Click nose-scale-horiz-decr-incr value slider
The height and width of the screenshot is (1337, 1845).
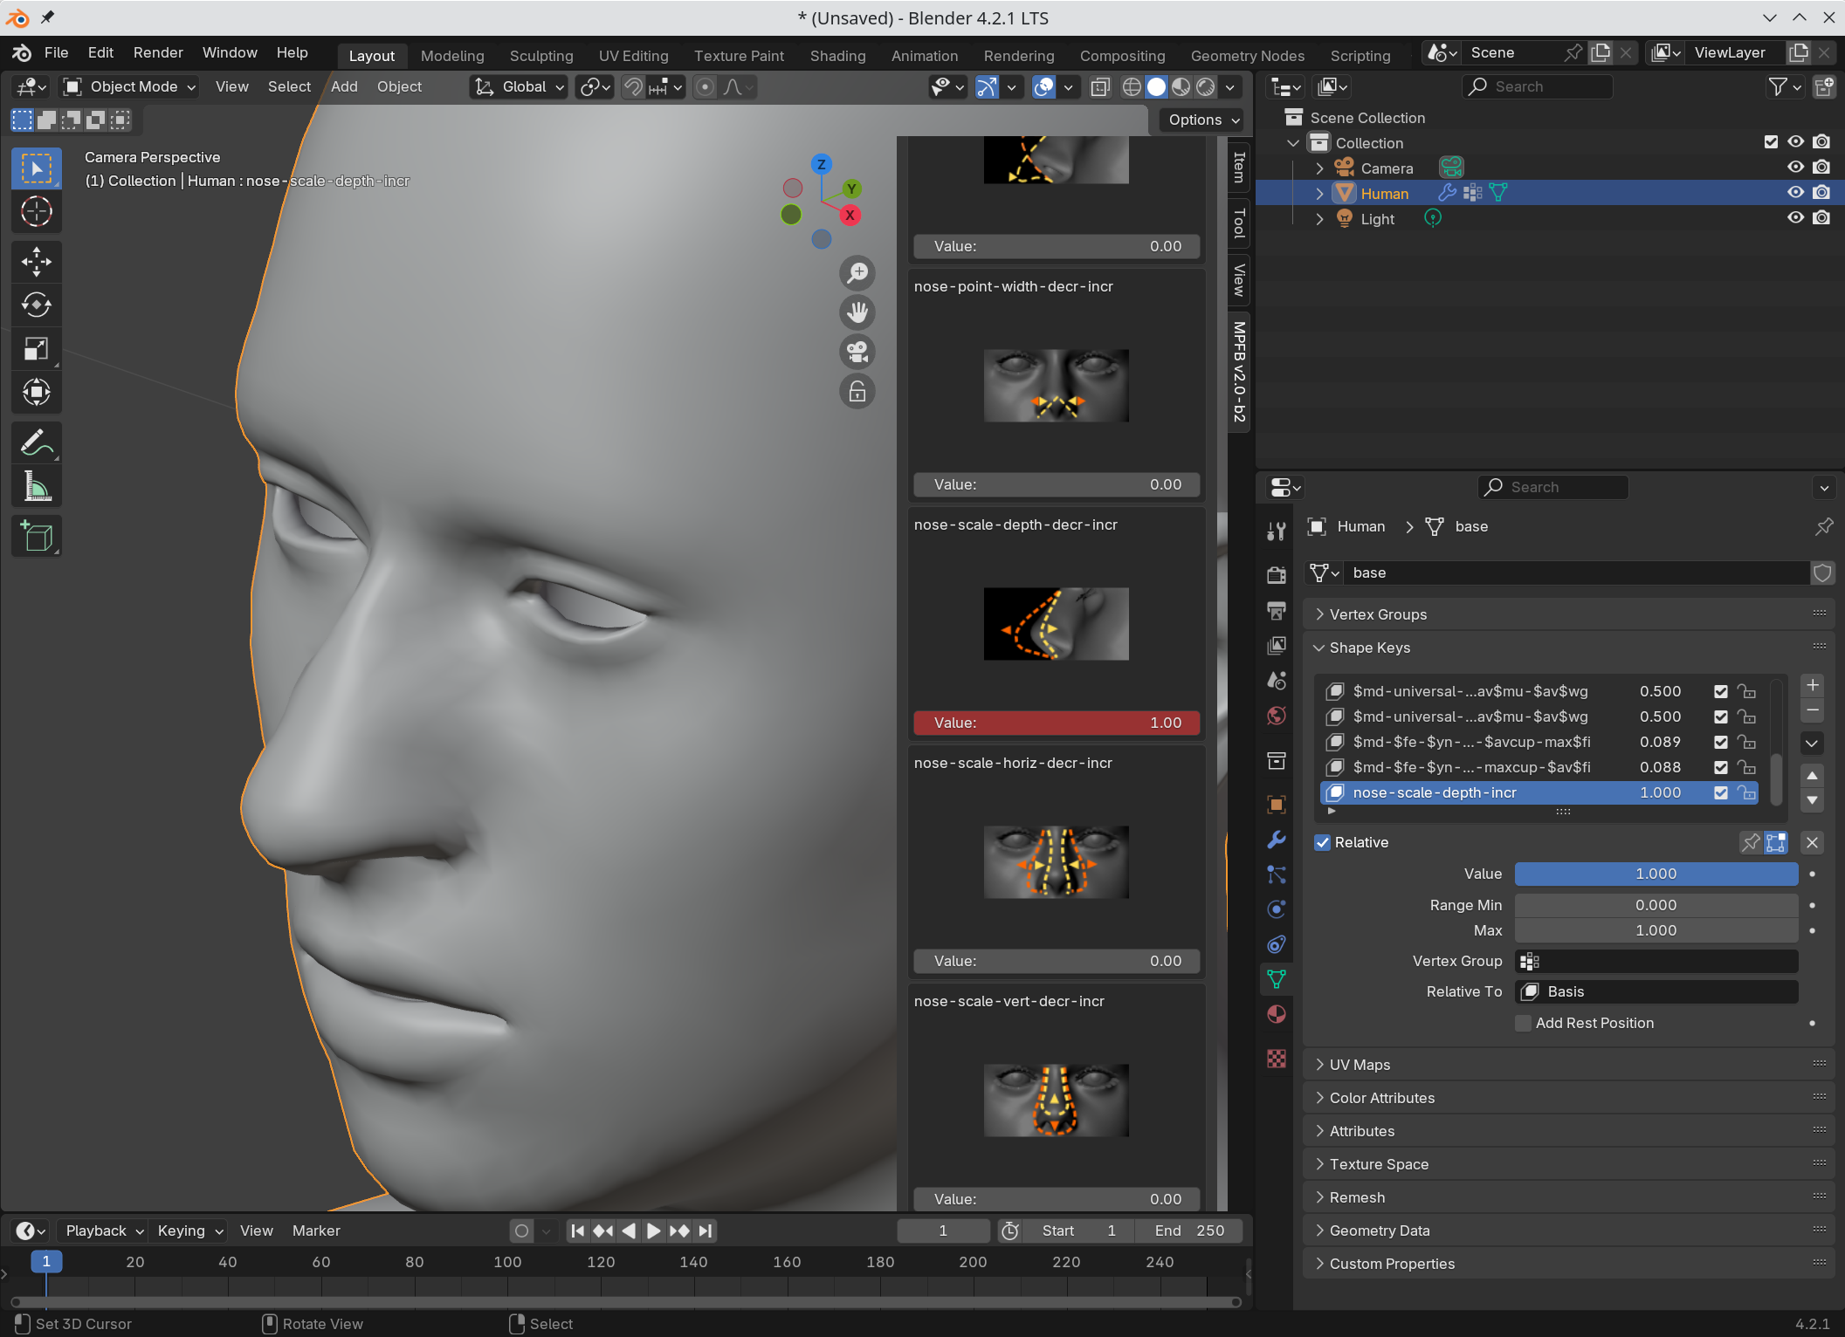click(1057, 961)
